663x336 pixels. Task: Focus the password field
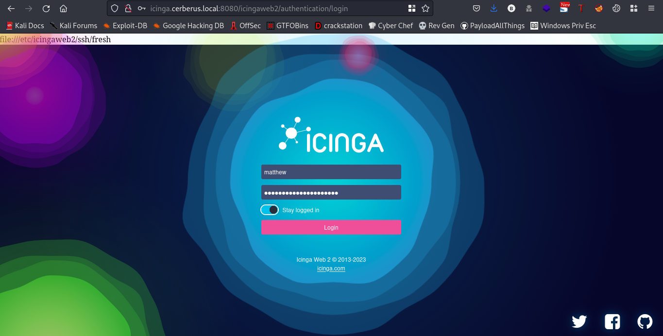click(x=331, y=192)
